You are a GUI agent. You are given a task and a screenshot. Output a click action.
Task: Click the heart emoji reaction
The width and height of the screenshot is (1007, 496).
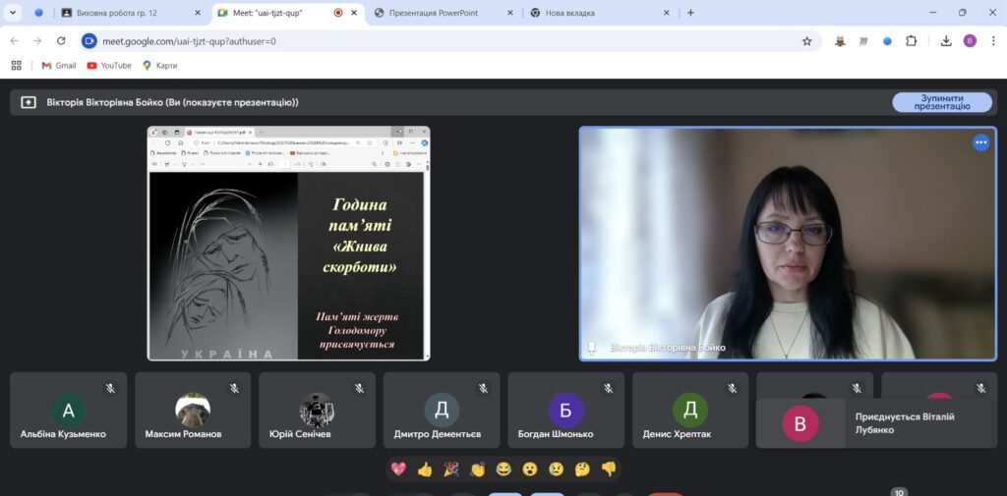point(398,469)
